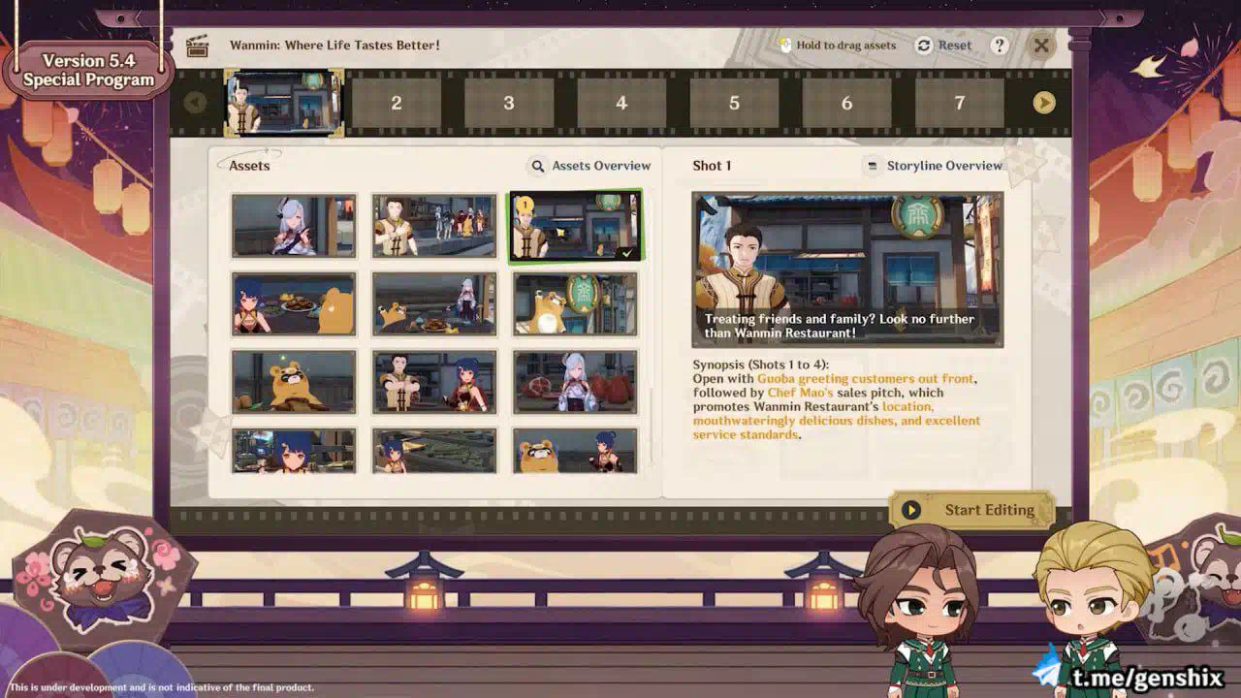This screenshot has width=1241, height=698.
Task: Select the checked Chef Mao storefront asset
Action: [575, 226]
